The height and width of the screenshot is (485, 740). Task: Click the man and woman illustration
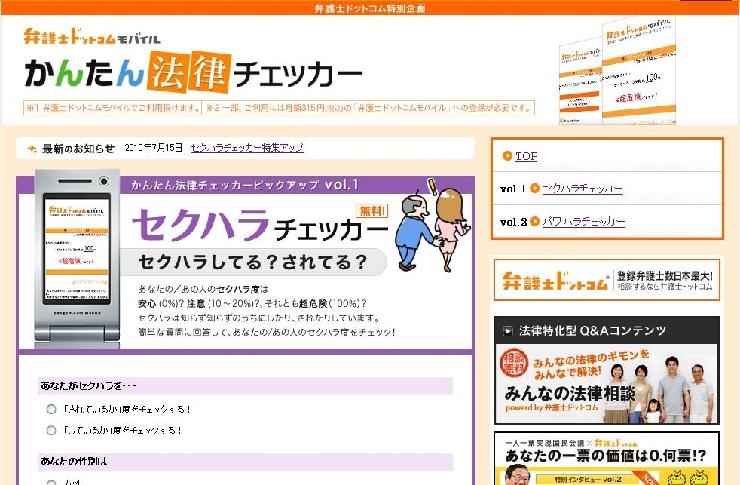(x=432, y=226)
